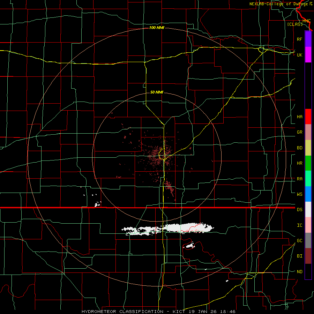The width and height of the screenshot is (314, 314).
Task: Pick the gray GC legend swatch
Action: coord(308,240)
